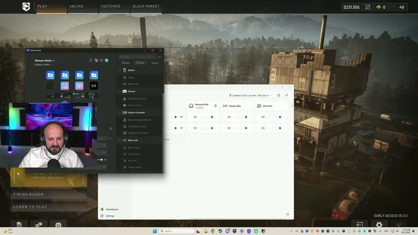
Task: Collapse the Volume Controller category
Action: [120, 113]
